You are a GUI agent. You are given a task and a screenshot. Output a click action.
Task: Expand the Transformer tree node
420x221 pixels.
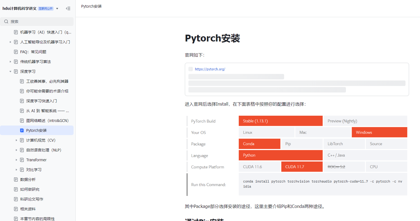click(x=16, y=160)
